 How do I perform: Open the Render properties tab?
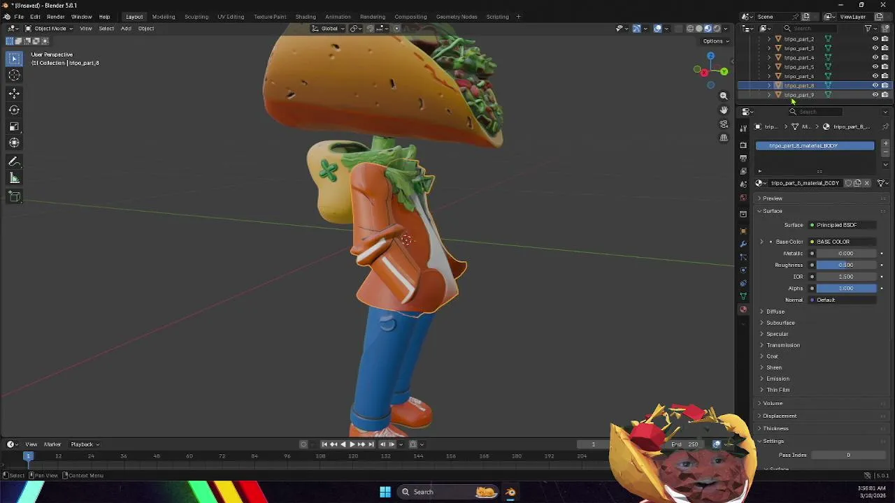[743, 145]
